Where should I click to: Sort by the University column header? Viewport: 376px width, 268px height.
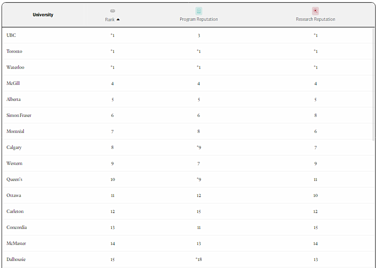click(x=43, y=15)
